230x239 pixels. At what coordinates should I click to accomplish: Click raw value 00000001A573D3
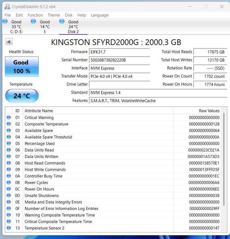pos(203,156)
